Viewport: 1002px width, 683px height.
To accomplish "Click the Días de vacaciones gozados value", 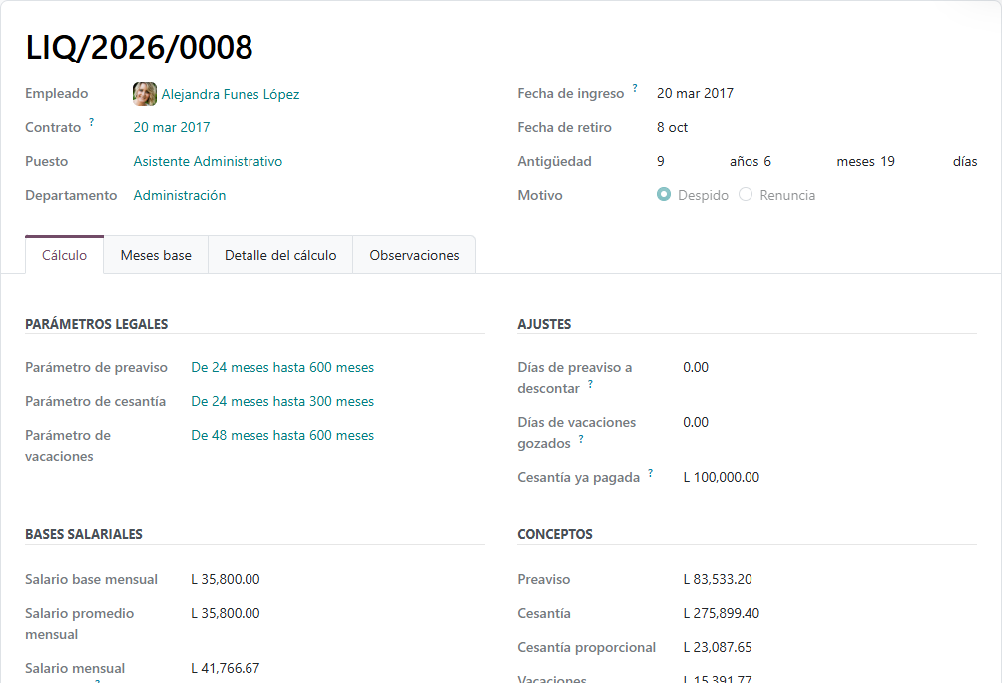I will click(x=696, y=422).
